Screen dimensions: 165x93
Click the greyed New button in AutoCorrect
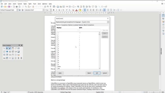pyautogui.click(x=105, y=33)
